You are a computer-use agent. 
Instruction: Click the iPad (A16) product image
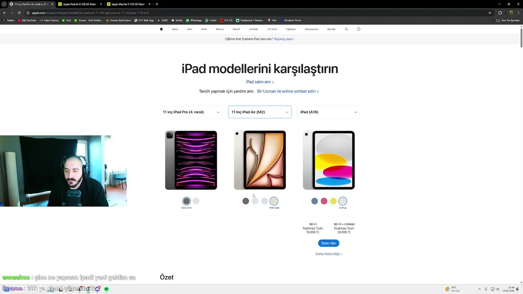(x=329, y=160)
